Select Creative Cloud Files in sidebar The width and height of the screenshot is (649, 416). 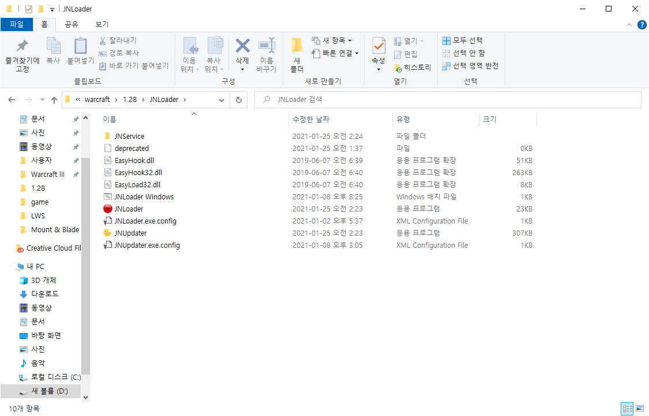point(48,248)
